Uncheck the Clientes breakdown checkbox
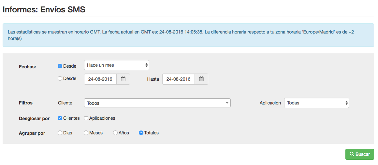This screenshot has width=378, height=165. [x=60, y=118]
